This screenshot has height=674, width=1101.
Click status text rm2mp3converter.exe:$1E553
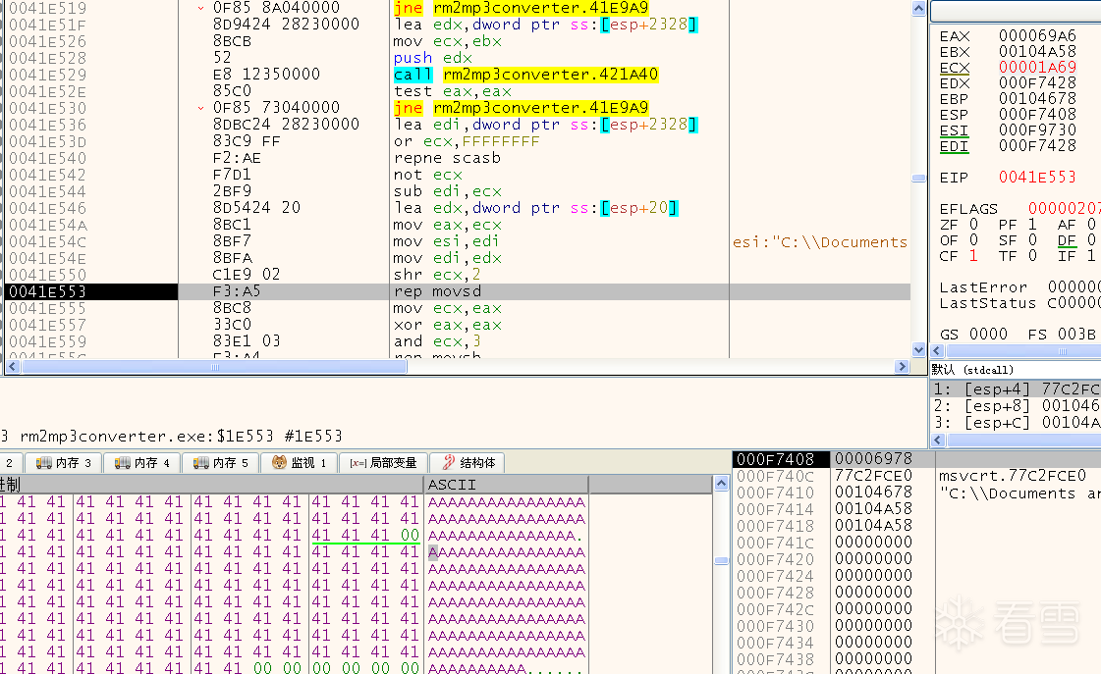146,437
